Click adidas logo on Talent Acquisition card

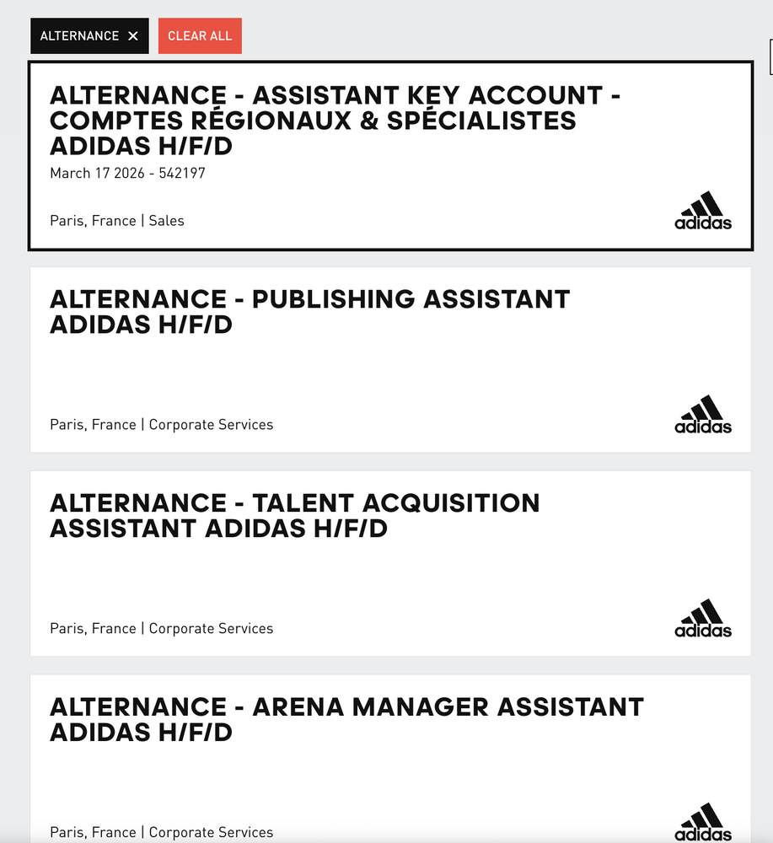coord(703,619)
